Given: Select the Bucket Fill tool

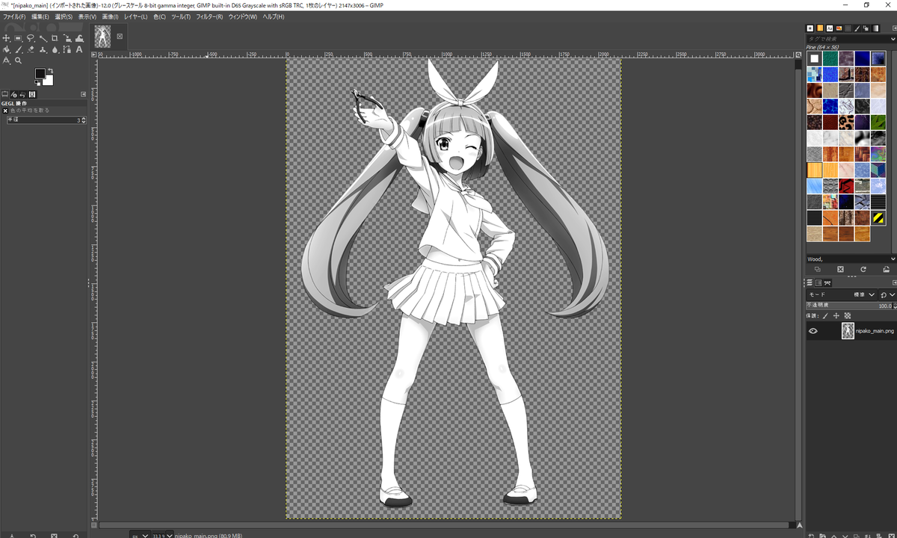Looking at the screenshot, I should point(6,49).
